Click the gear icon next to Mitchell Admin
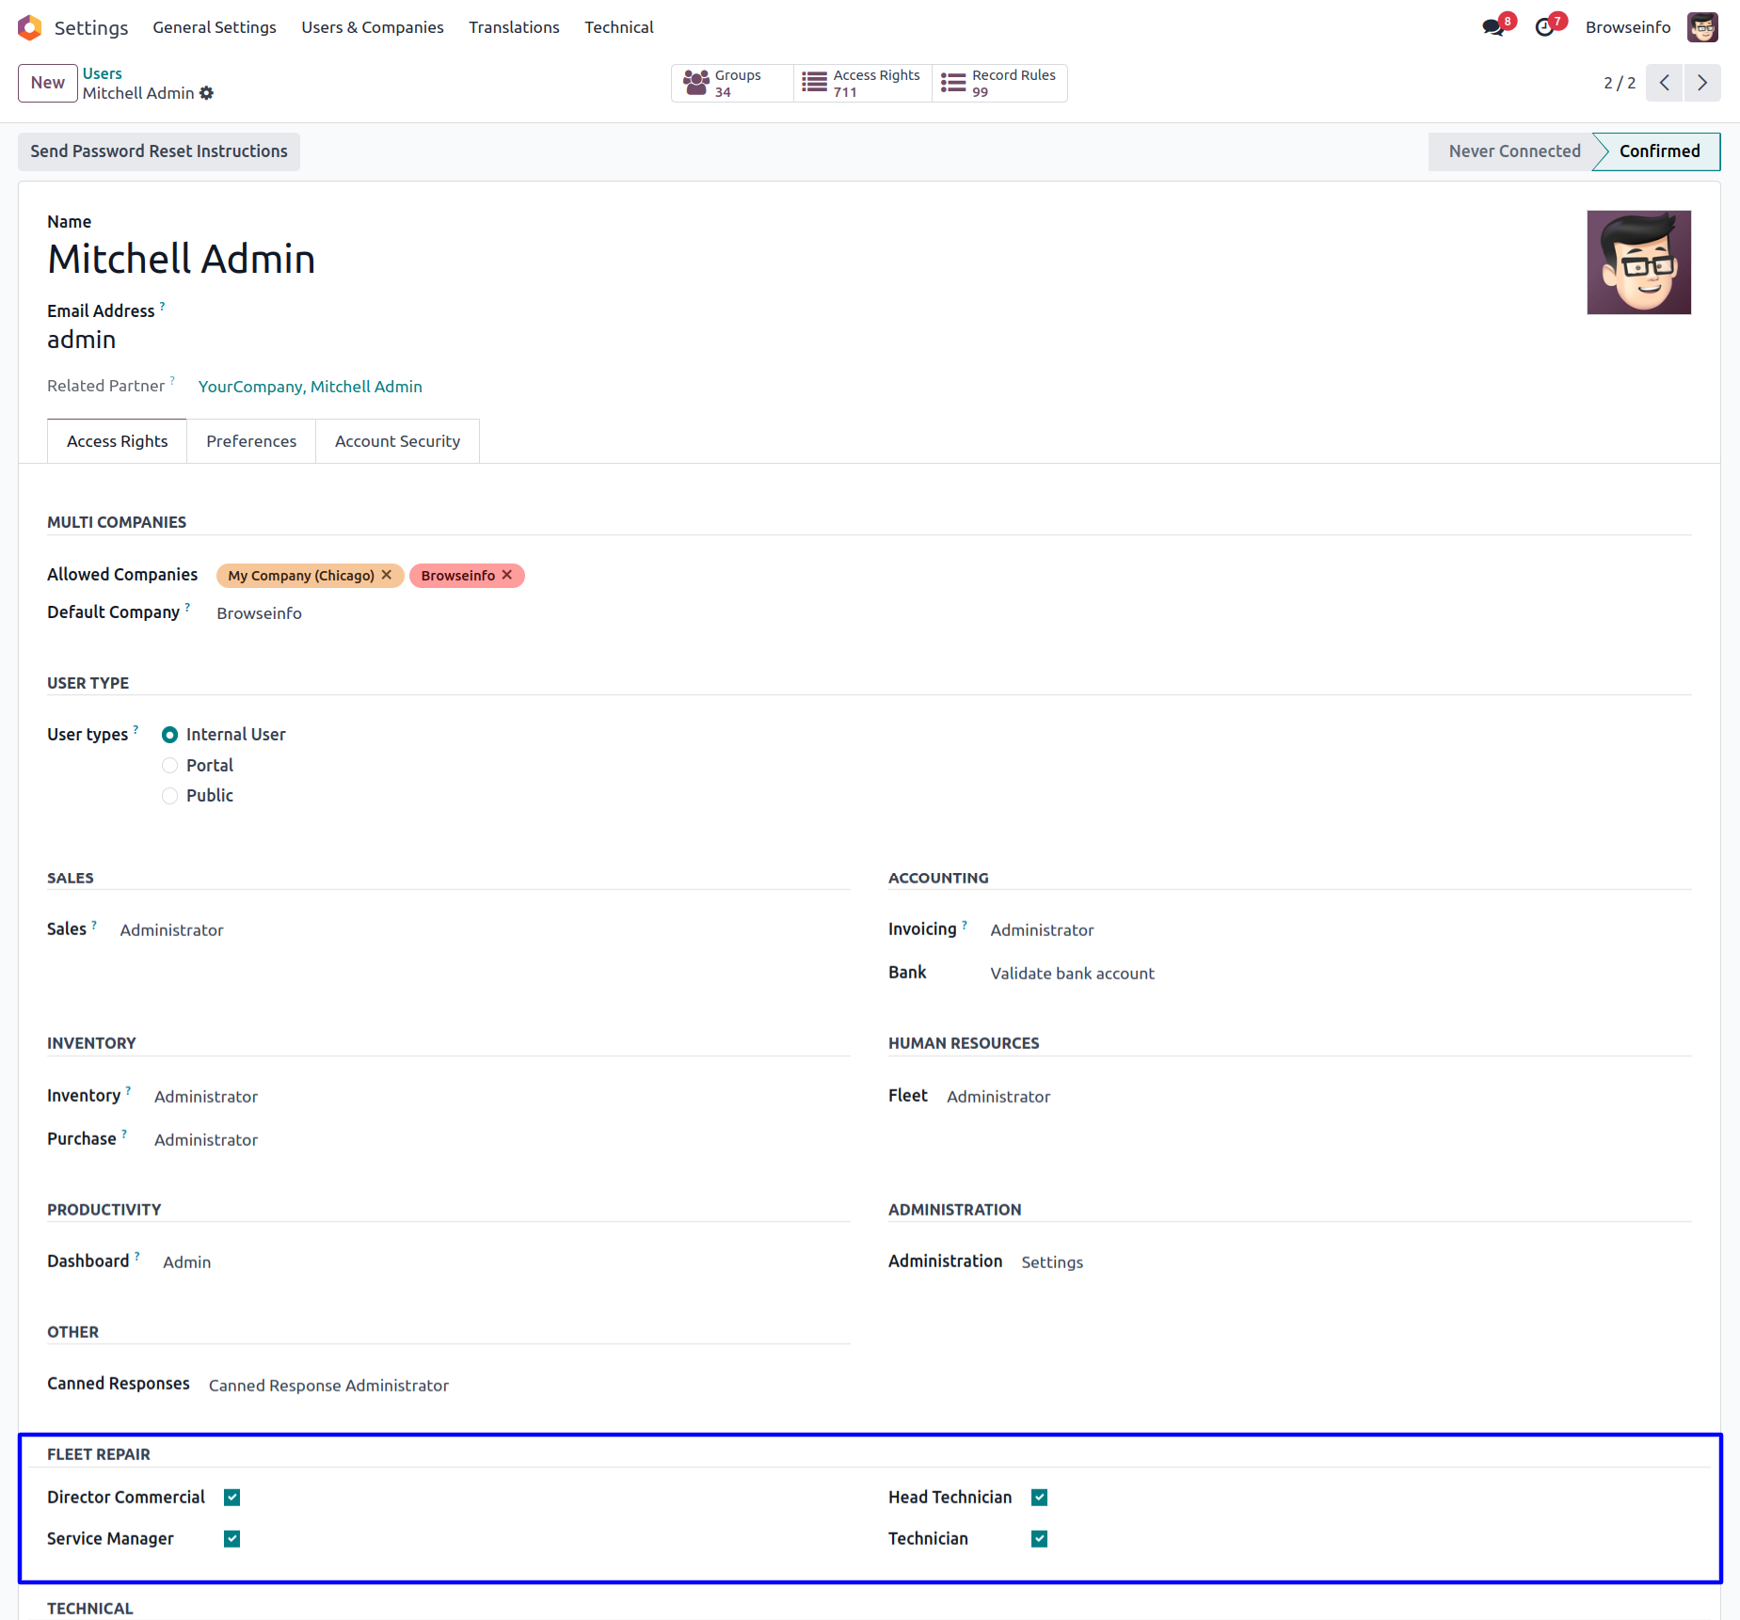The width and height of the screenshot is (1740, 1620). point(207,93)
